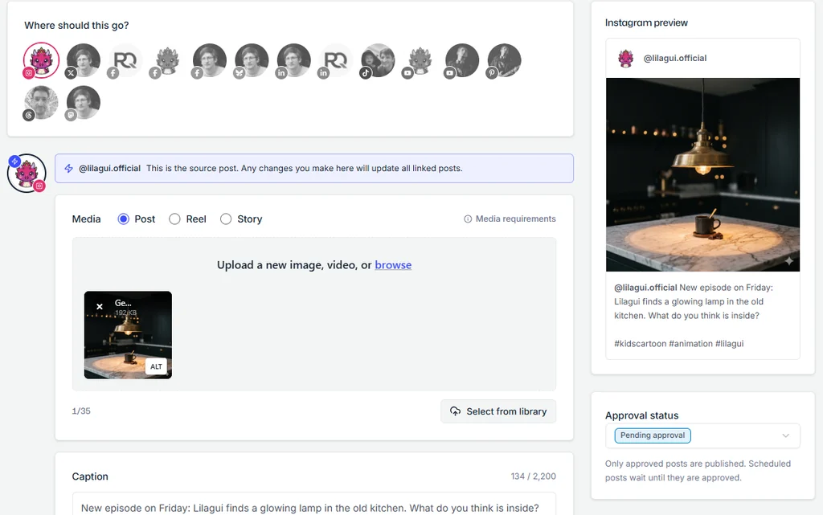Select the RQ Facebook page avatar

point(125,60)
